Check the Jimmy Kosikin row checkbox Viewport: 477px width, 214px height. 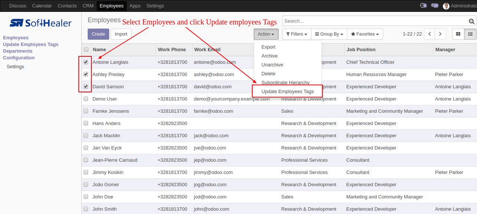[86, 172]
